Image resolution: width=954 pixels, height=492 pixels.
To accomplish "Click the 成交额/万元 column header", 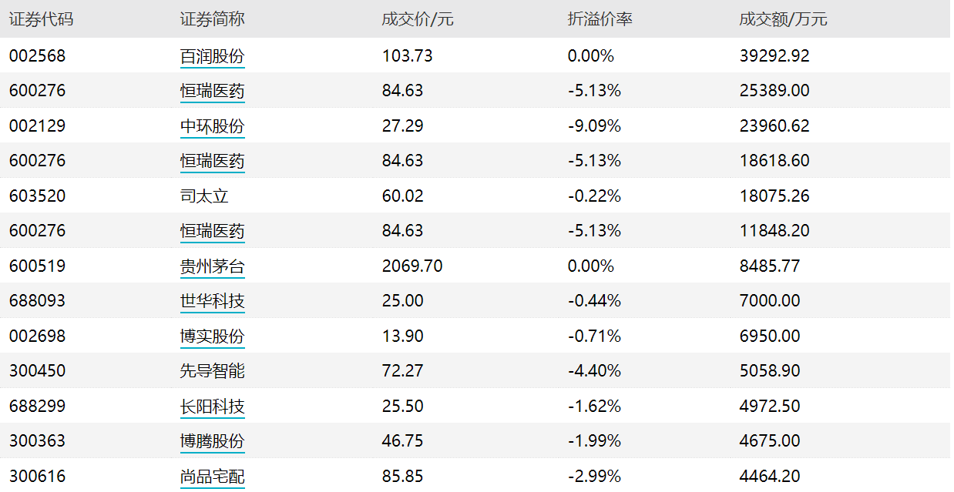I will tap(783, 19).
